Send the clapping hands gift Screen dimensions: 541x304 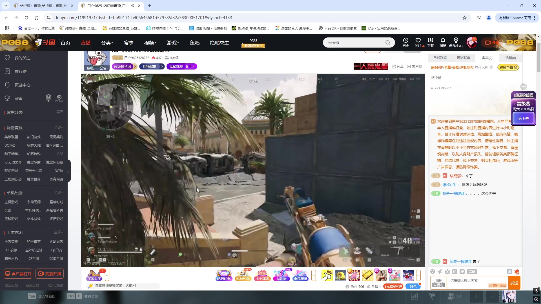point(327,275)
